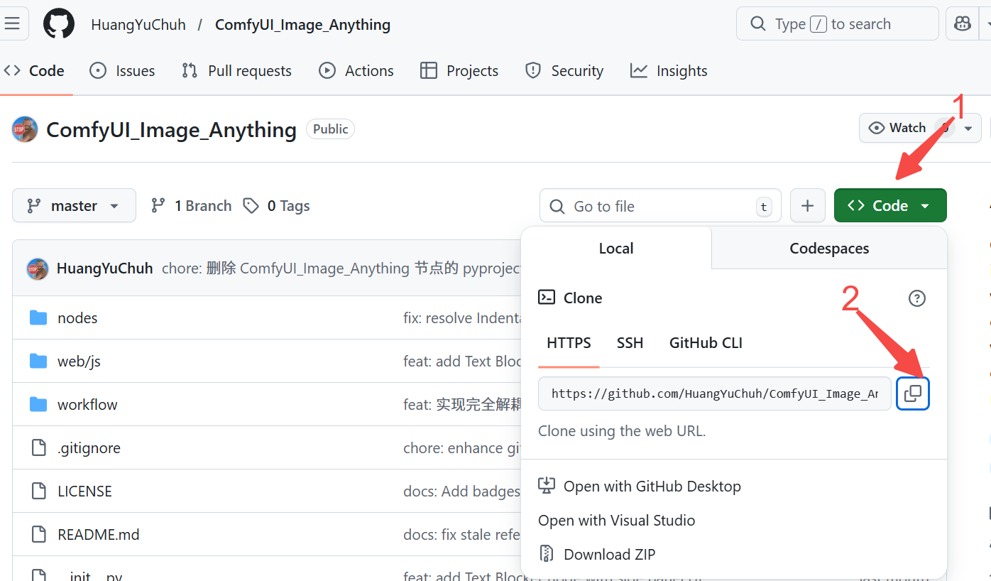Open the hamburger navigation menu
Viewport: 991px width, 581px height.
(11, 24)
